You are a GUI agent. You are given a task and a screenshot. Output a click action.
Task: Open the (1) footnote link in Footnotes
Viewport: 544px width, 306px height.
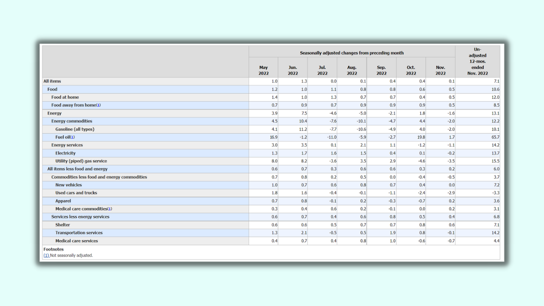[46, 255]
